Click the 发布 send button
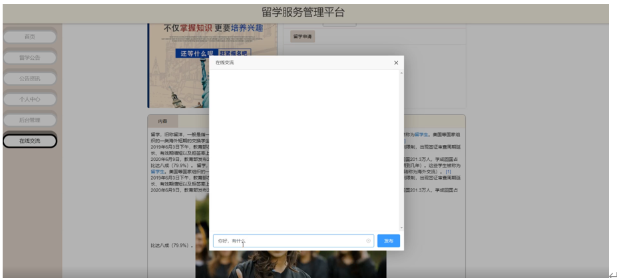Screen dimensions: 617x278 tap(389, 241)
